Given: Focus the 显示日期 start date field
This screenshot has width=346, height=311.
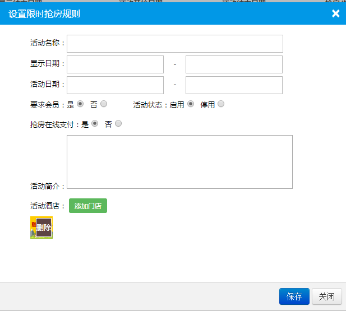Looking at the screenshot, I should point(115,64).
